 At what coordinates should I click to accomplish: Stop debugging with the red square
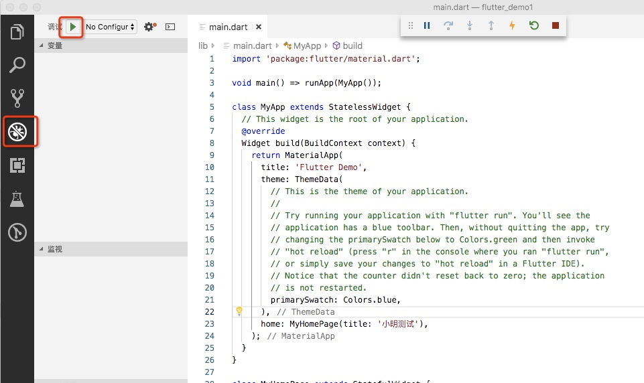click(x=556, y=25)
